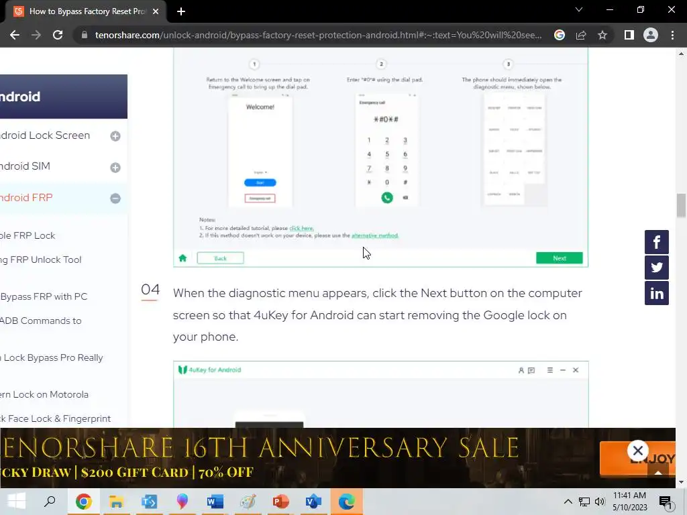Open network settings in system tray
This screenshot has width=687, height=515.
coord(584,502)
